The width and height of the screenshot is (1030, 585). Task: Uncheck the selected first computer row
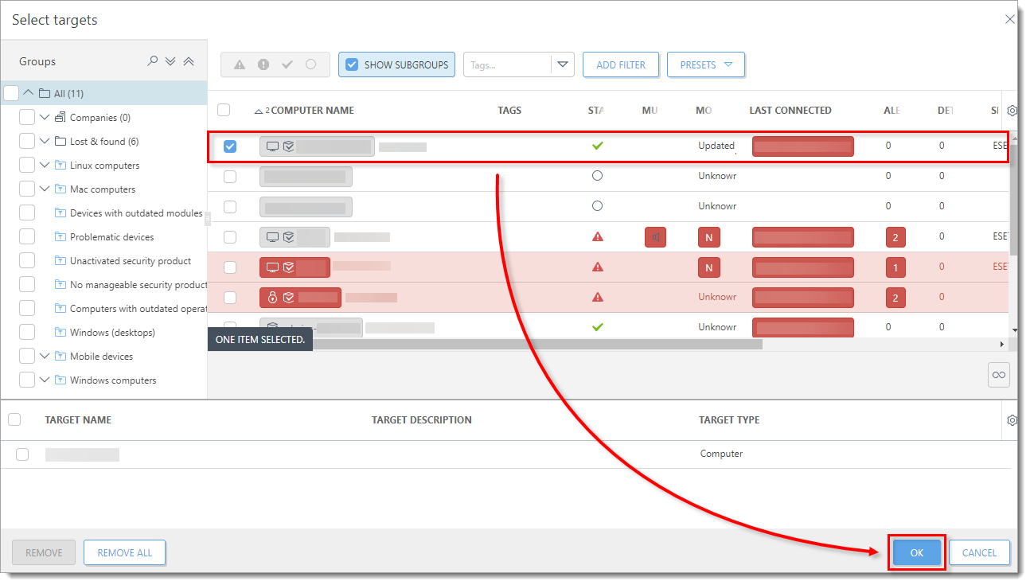tap(230, 146)
